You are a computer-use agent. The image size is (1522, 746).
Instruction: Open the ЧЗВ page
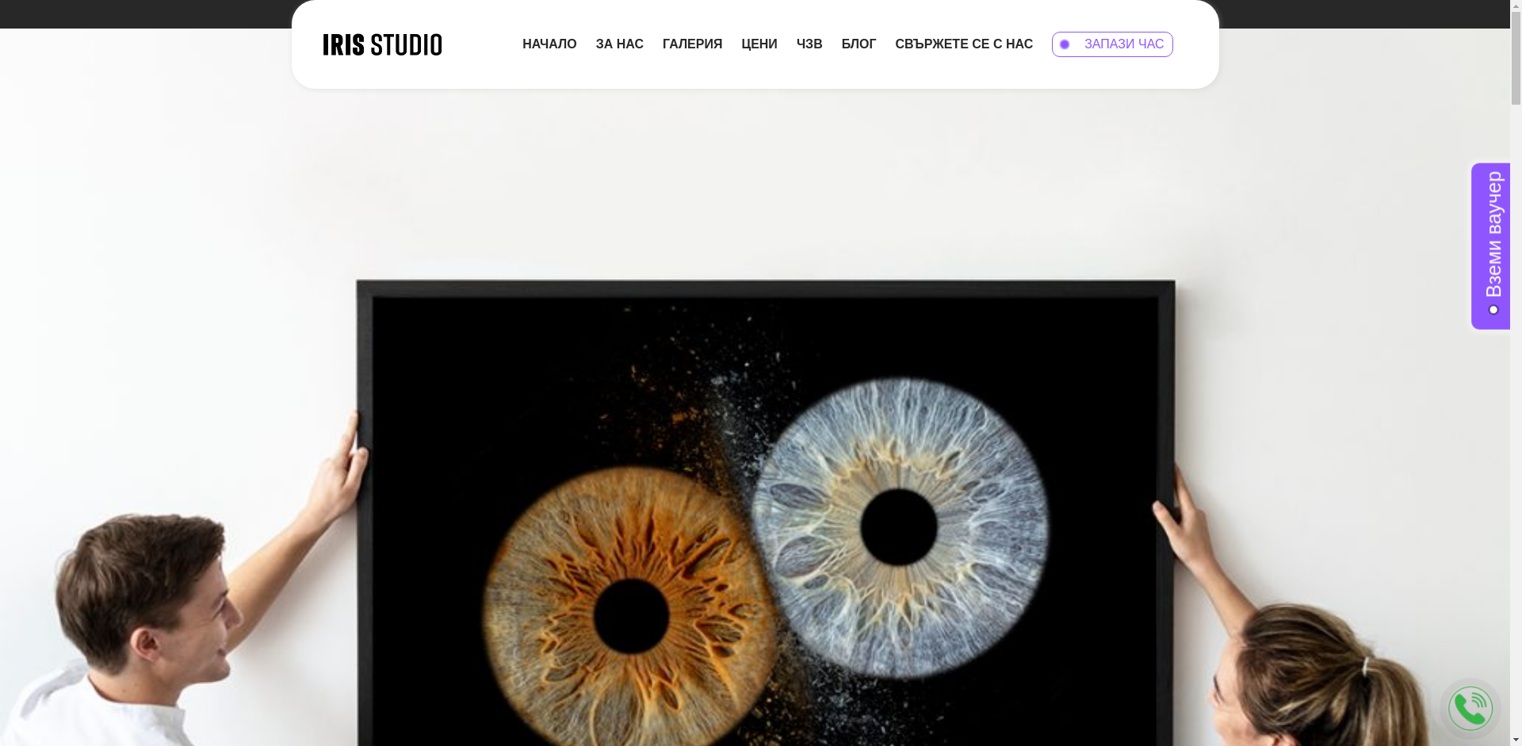[x=809, y=44]
